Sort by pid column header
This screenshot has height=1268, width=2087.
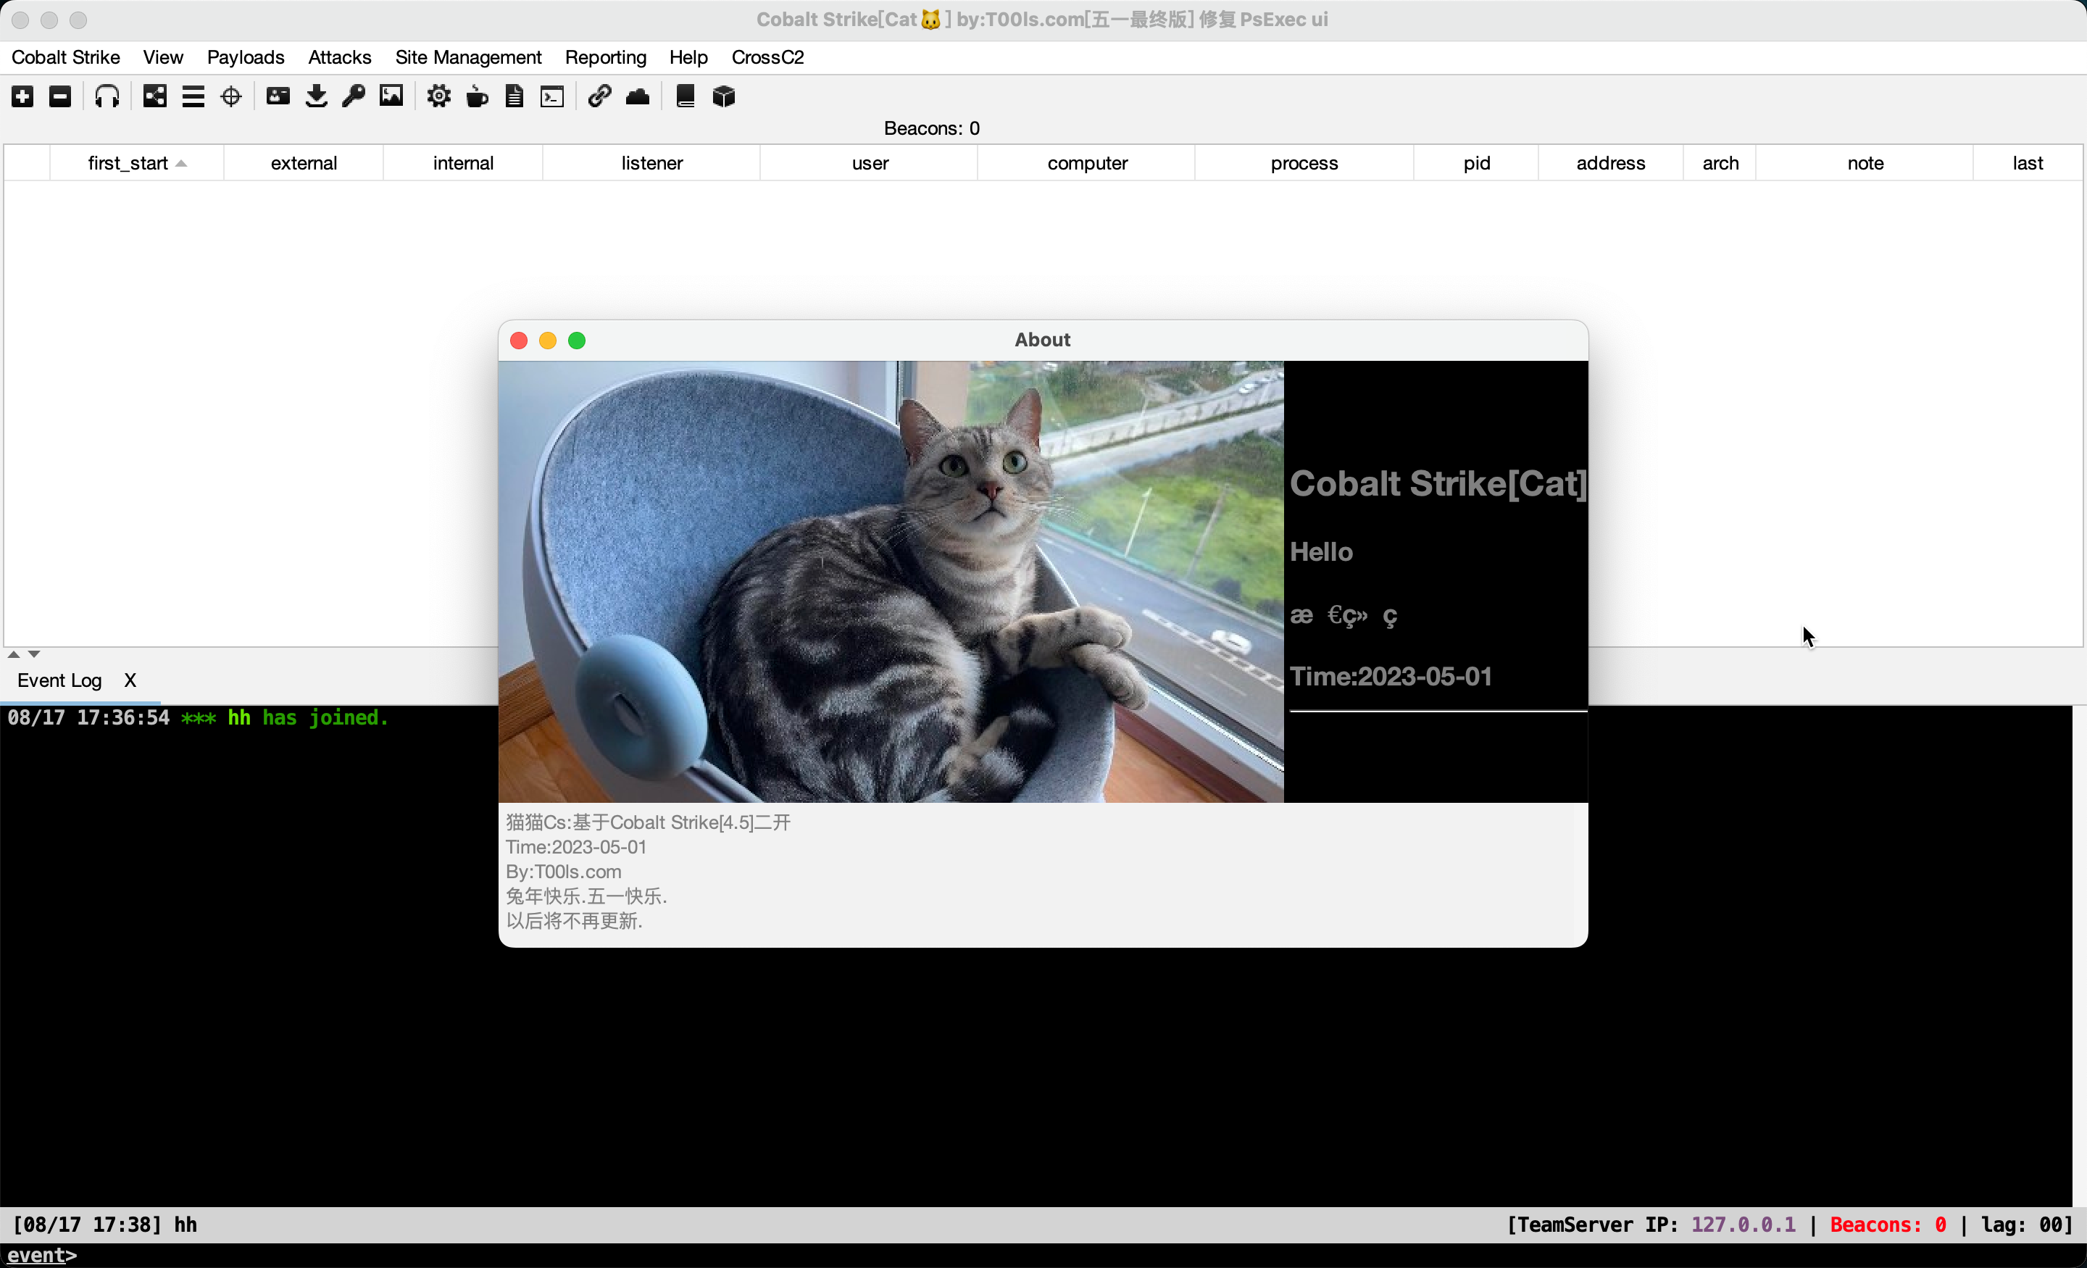(x=1476, y=162)
